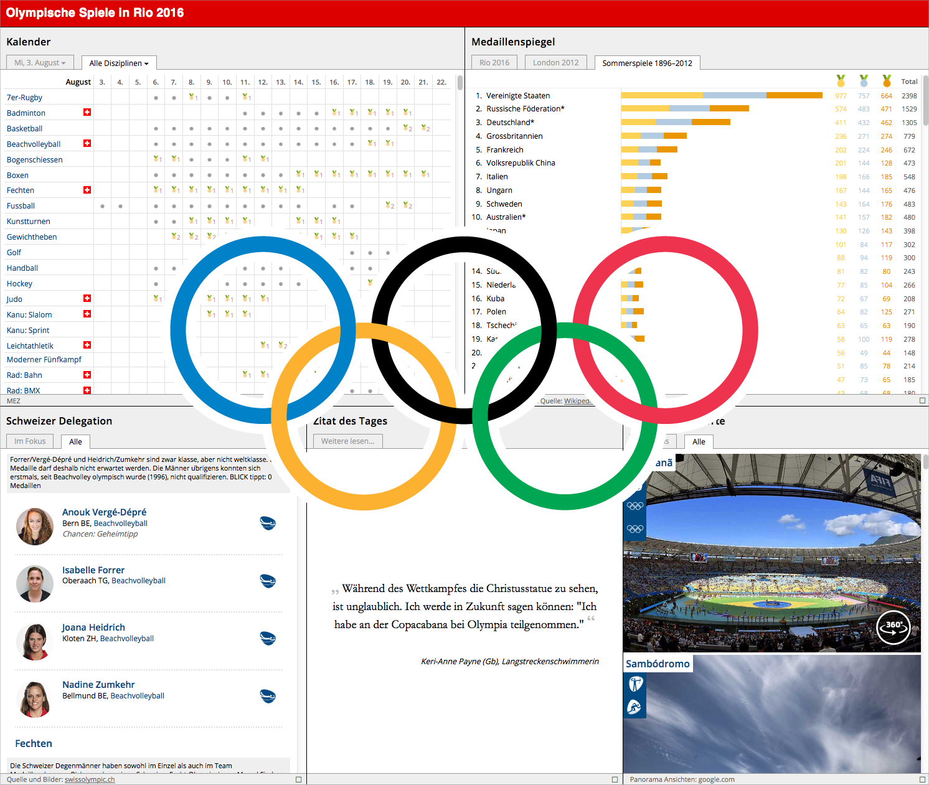Click the Russische Föderation medal bar
This screenshot has width=929, height=785.
tap(685, 108)
